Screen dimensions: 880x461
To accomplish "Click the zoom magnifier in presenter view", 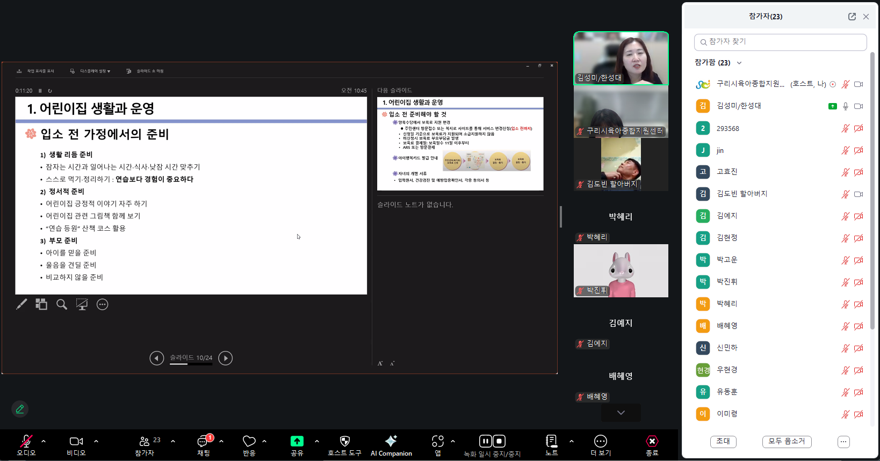I will 62,304.
